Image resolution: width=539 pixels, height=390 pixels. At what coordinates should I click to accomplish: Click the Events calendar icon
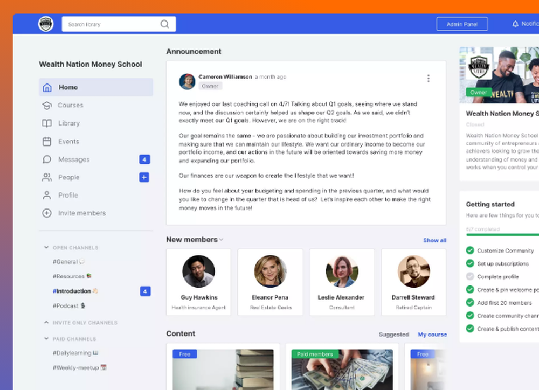pyautogui.click(x=47, y=141)
